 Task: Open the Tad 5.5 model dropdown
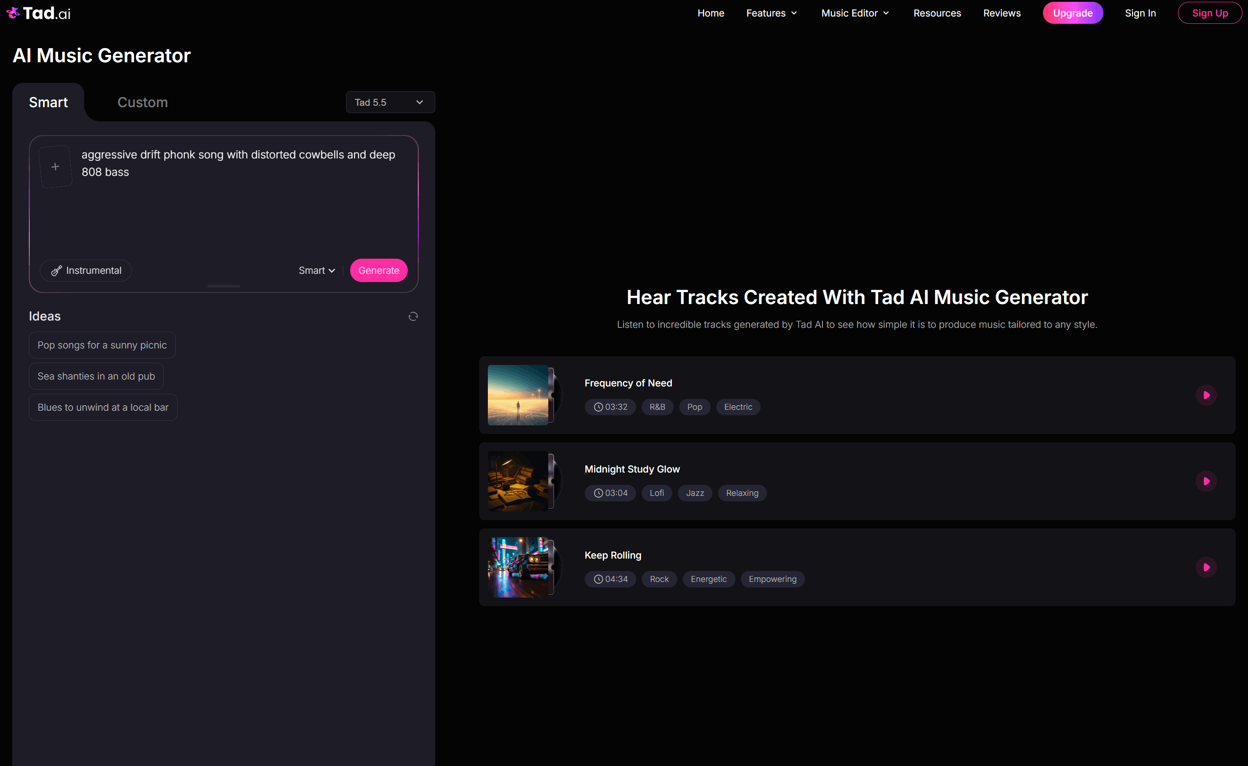[390, 103]
